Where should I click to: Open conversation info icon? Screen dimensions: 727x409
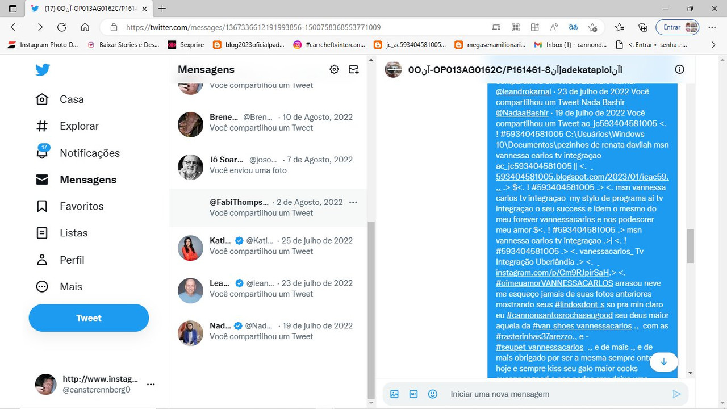(679, 69)
